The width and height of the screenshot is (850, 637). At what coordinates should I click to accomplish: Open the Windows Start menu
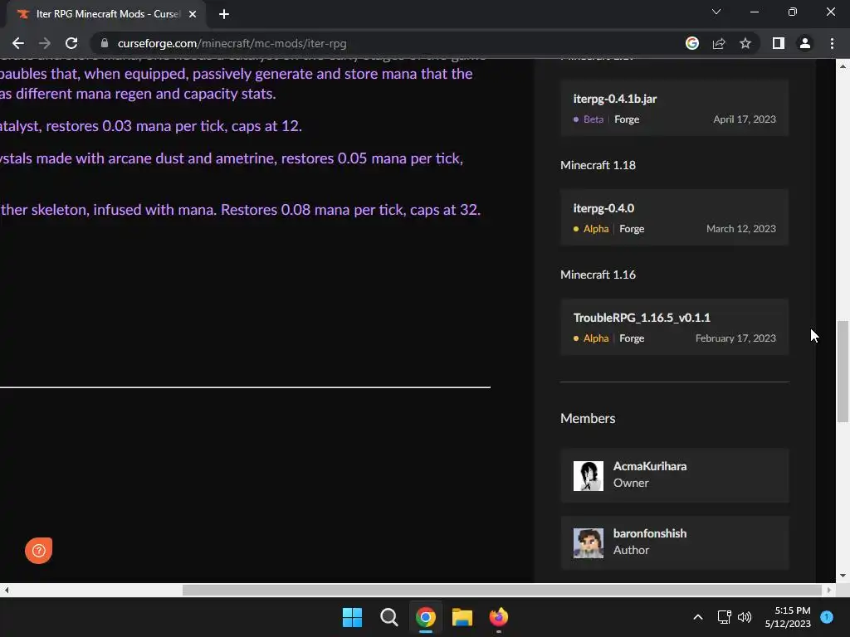352,617
